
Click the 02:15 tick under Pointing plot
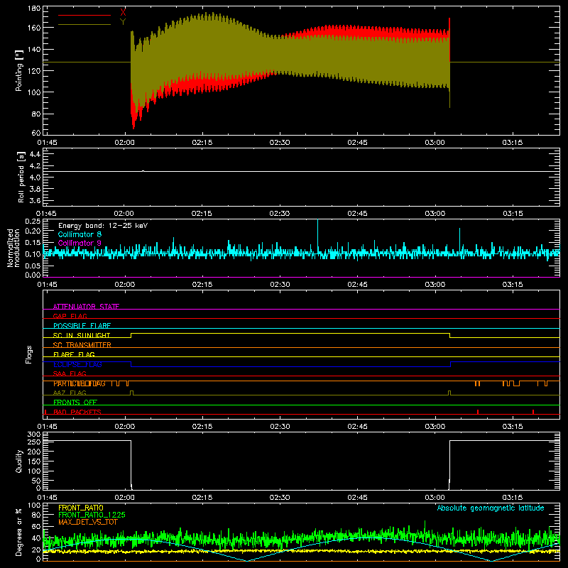click(202, 143)
